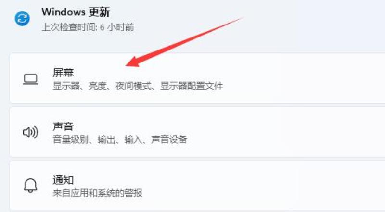Open the 通知 settings title

63,180
